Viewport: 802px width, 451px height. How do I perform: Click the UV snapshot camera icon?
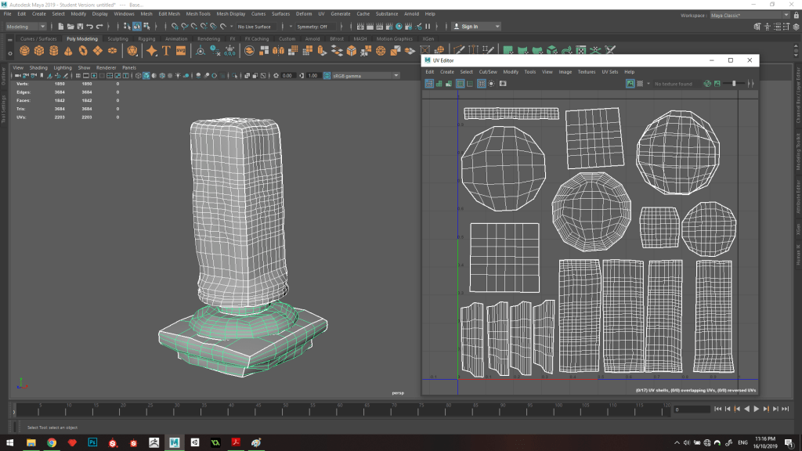(x=503, y=83)
